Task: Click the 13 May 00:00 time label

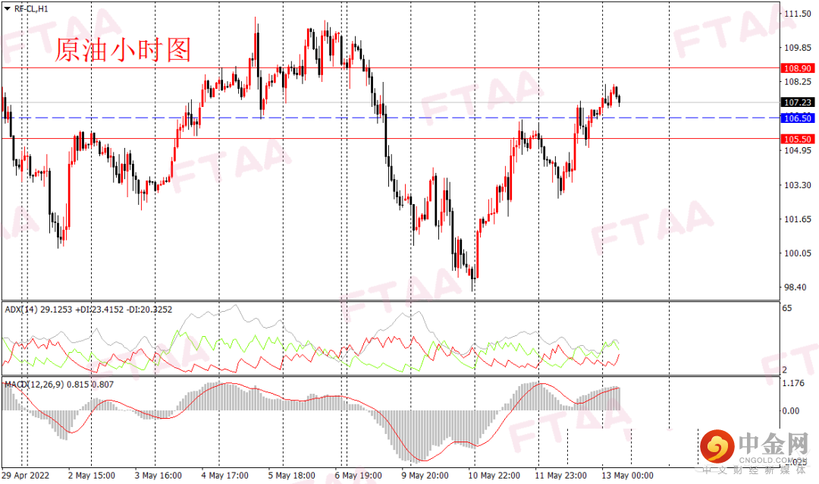Action: click(627, 476)
